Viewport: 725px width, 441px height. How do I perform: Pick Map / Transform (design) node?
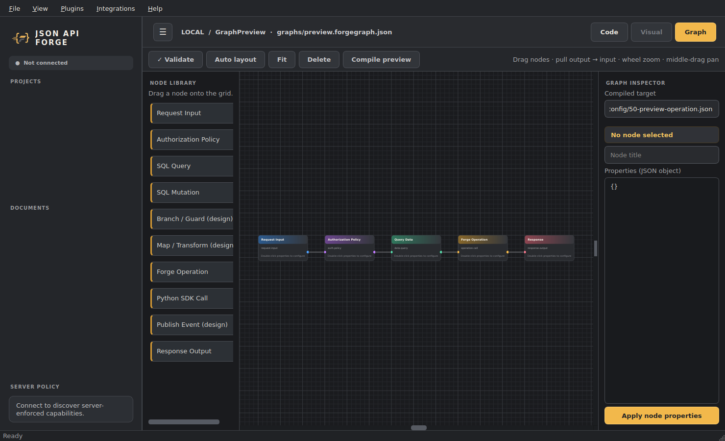coord(192,245)
